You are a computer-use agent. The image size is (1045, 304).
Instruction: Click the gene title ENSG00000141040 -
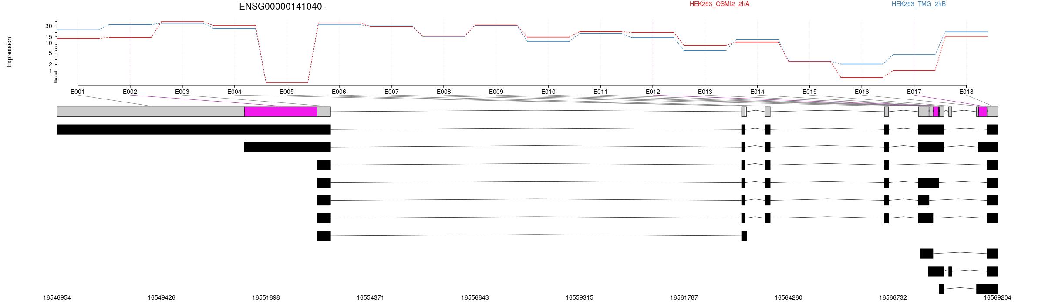(x=283, y=7)
